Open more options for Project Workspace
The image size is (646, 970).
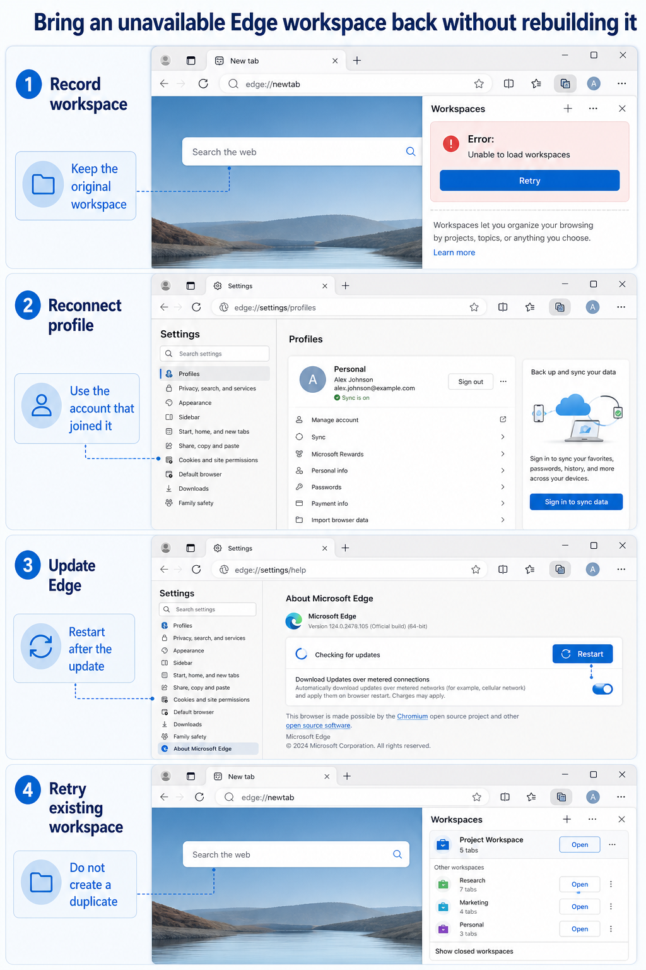[x=612, y=845]
